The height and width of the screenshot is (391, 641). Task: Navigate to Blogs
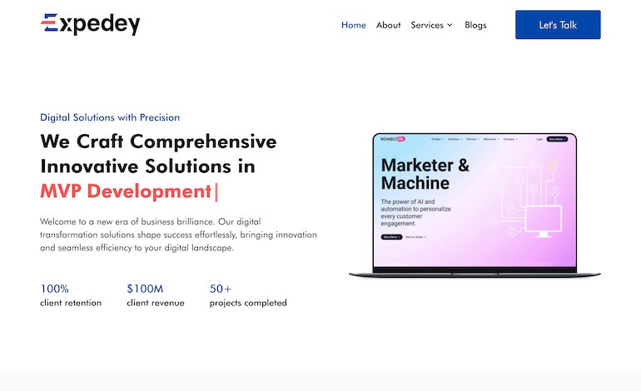(475, 25)
